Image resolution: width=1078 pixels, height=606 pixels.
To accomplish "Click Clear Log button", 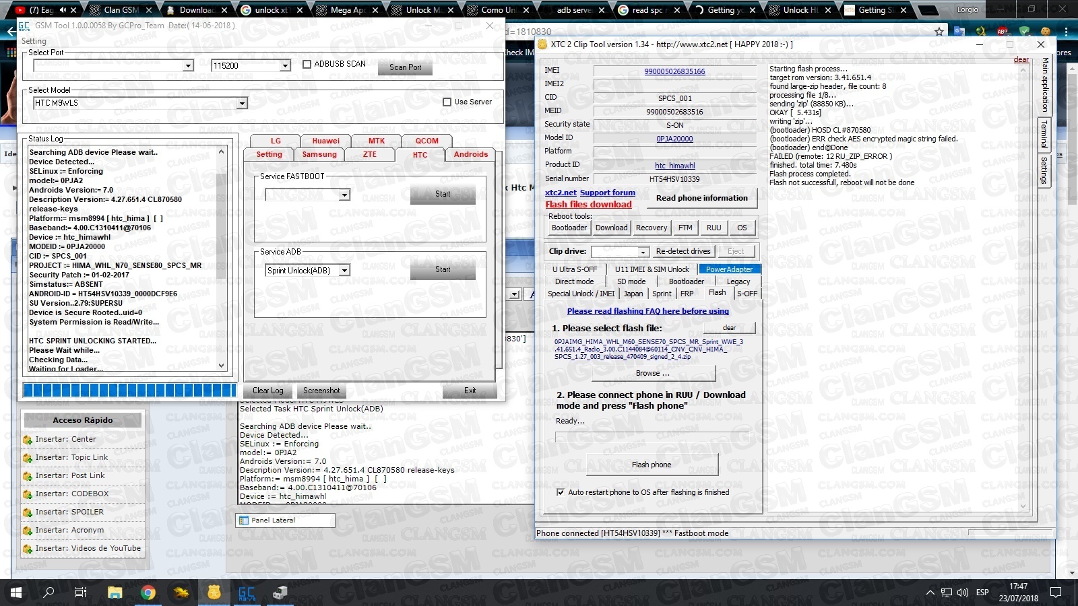I will (268, 391).
